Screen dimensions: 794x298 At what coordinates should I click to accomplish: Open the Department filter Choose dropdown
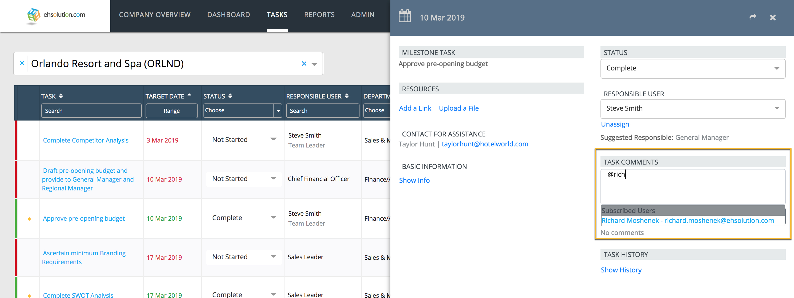[377, 110]
